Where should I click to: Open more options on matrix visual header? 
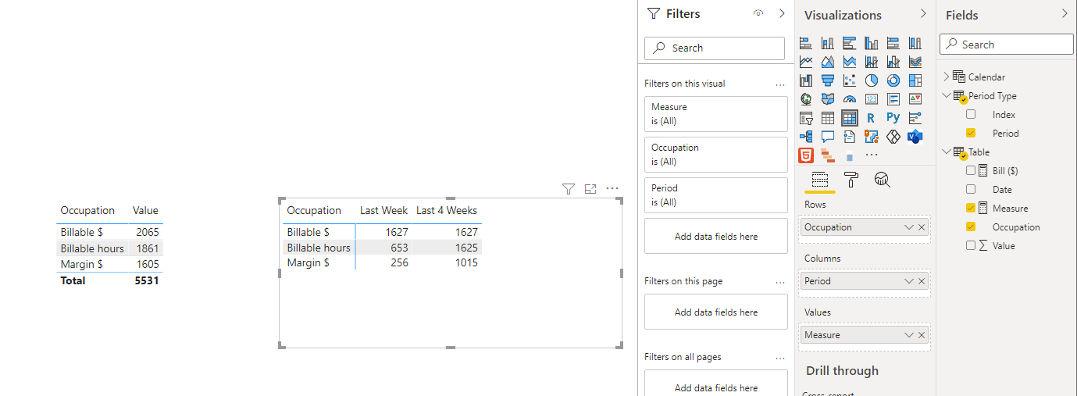pyautogui.click(x=612, y=189)
